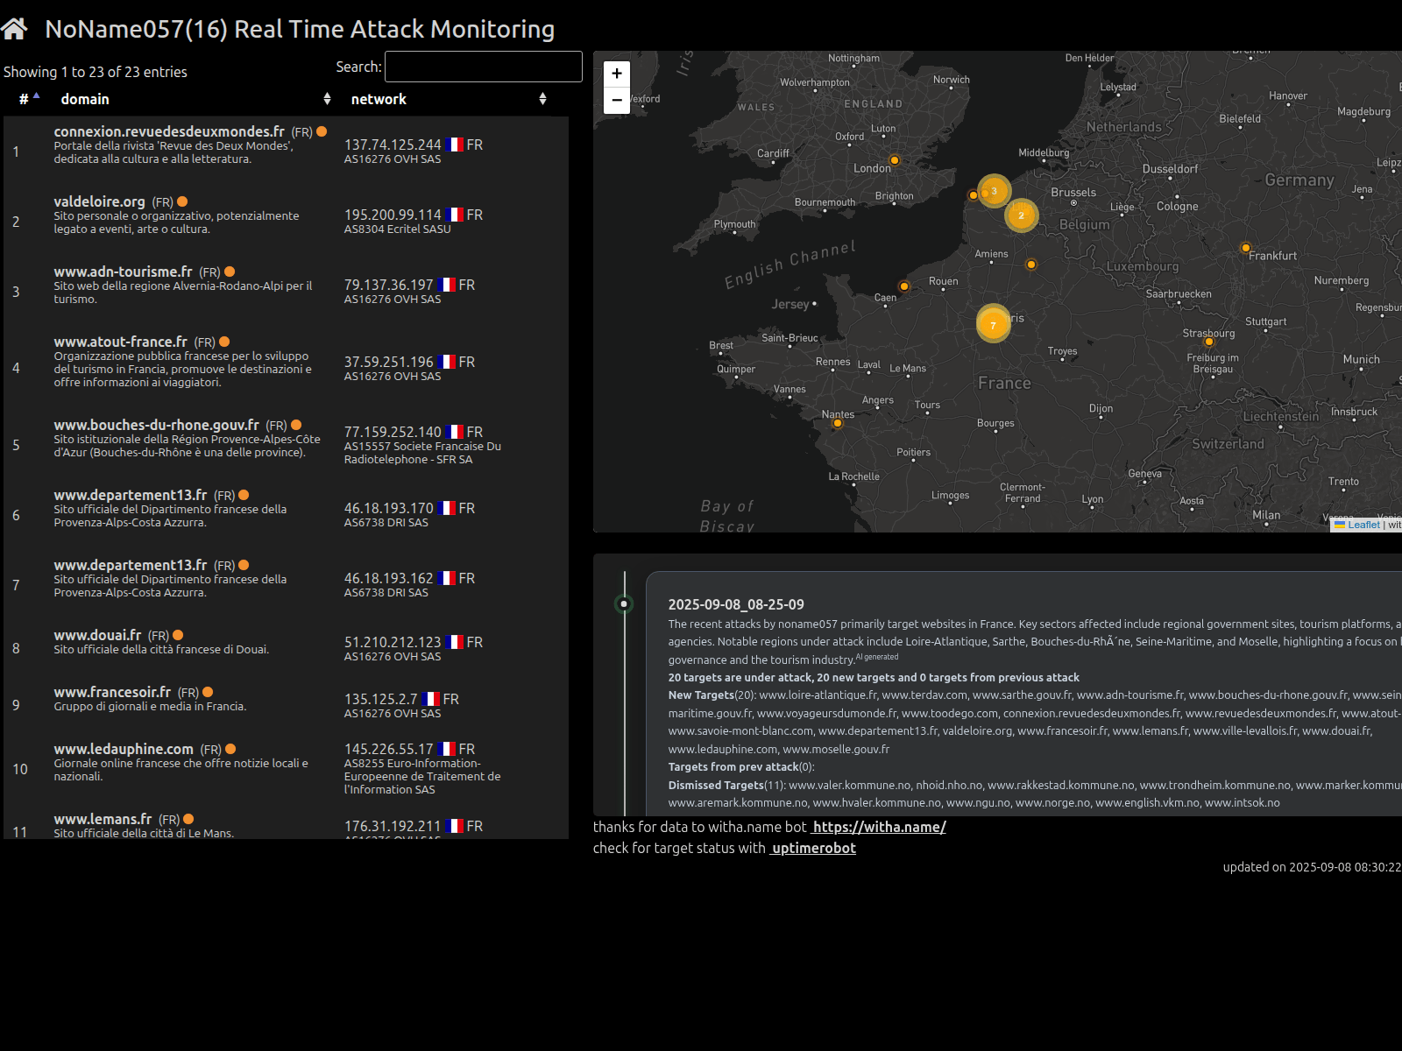
Task: Open the map cluster marker labeled 2
Action: (1021, 215)
